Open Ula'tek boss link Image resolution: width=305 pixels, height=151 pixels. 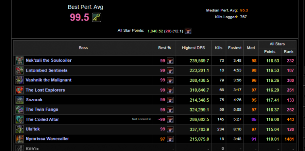33,129
